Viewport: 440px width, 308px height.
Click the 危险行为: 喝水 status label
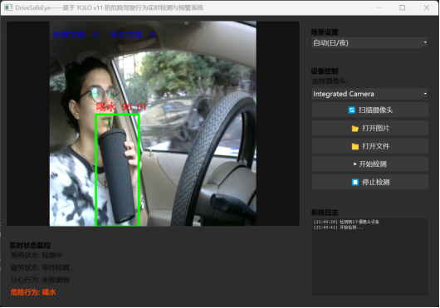(x=33, y=292)
